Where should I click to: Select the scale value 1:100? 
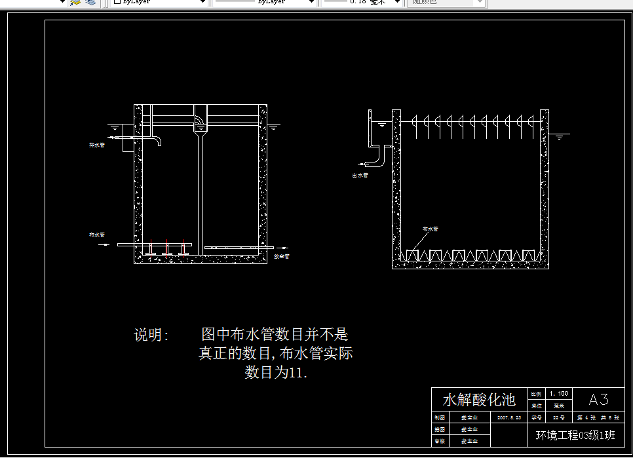(559, 393)
